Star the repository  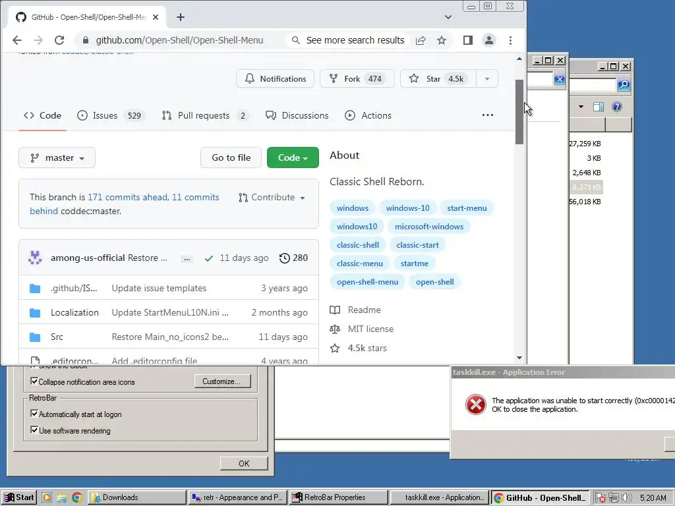tap(438, 79)
